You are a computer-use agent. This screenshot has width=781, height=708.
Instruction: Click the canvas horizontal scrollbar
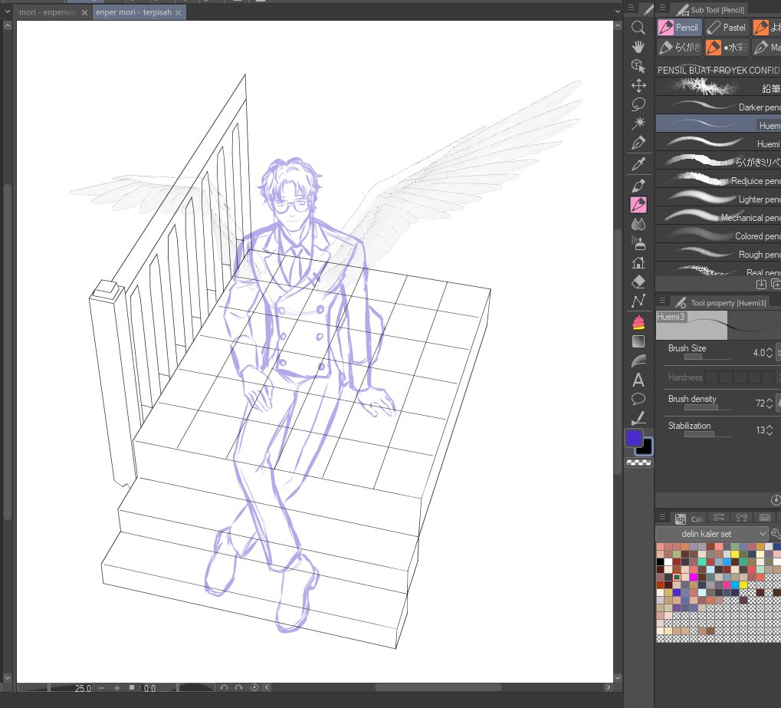point(438,687)
